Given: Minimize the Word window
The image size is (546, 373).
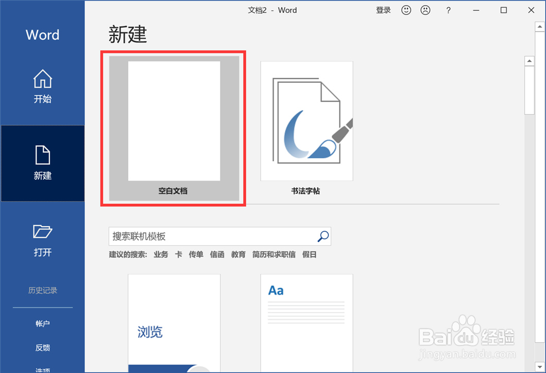Looking at the screenshot, I should click(x=476, y=10).
